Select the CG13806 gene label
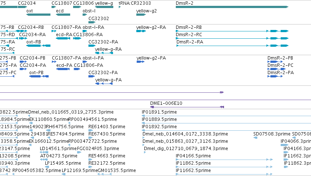Viewport: 311px width, 176px height. coord(83,3)
